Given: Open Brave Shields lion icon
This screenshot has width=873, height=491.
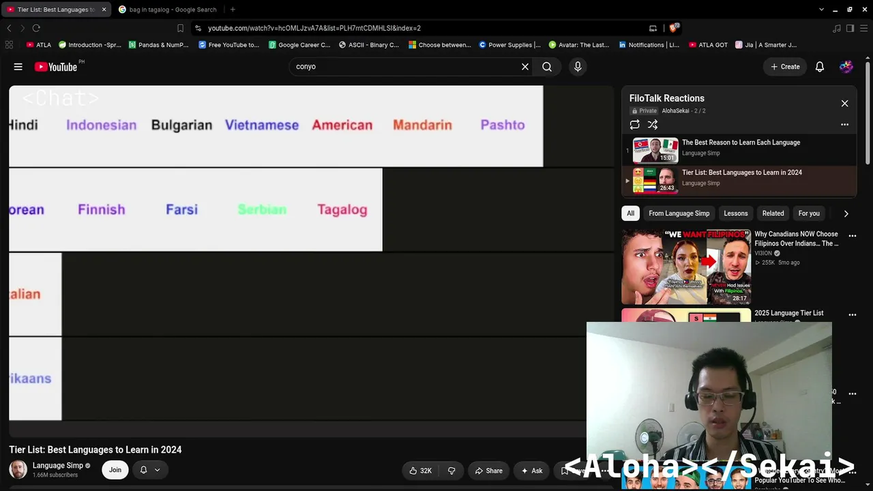Looking at the screenshot, I should coord(673,28).
